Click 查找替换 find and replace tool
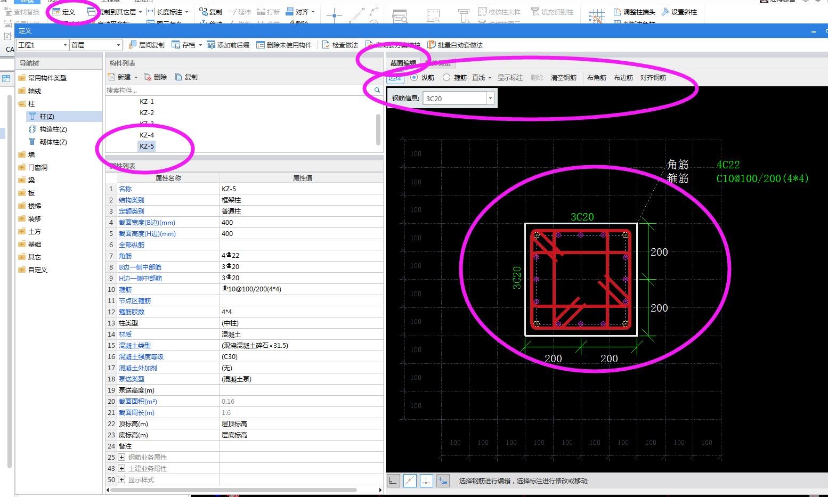The width and height of the screenshot is (828, 497). 22,12
